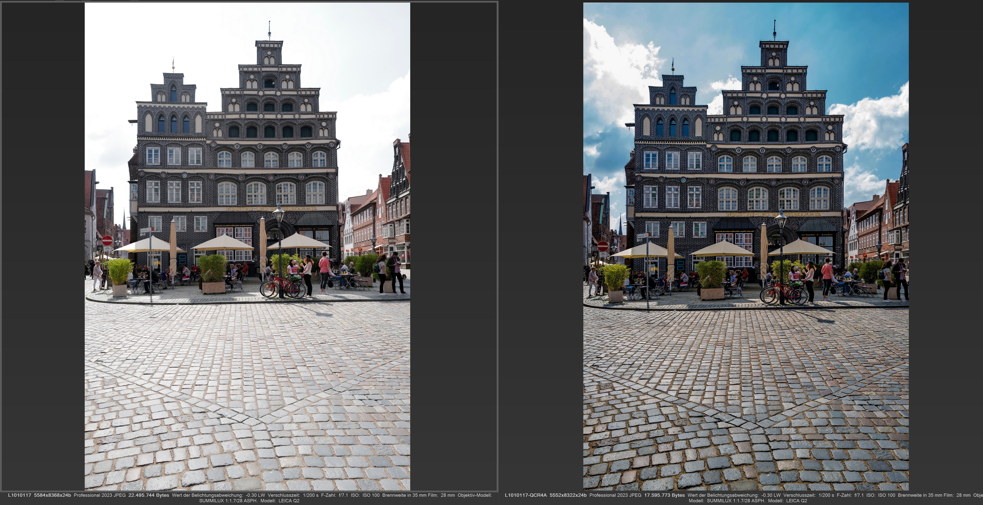Viewport: 983px width, 505px height.
Task: Click the 22.495.744 Bytes file size text
Action: (x=149, y=495)
